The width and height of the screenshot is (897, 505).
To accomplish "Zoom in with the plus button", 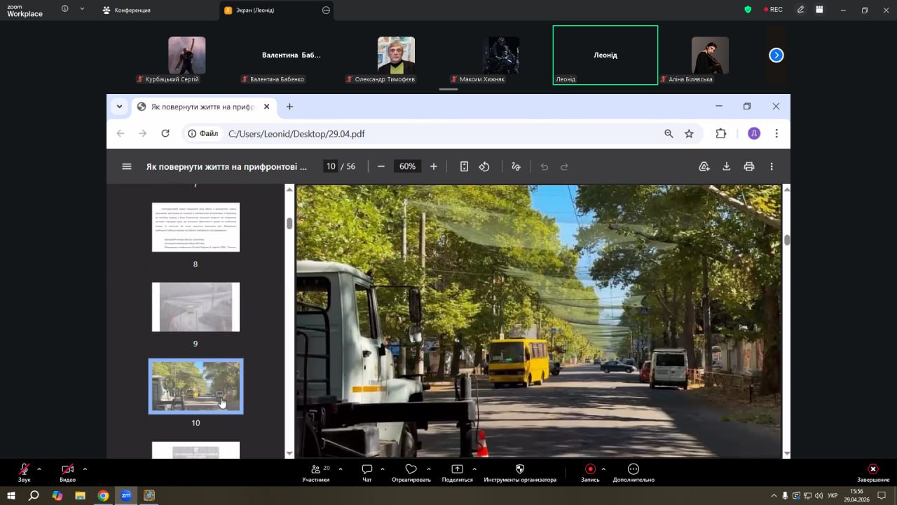I will [434, 166].
